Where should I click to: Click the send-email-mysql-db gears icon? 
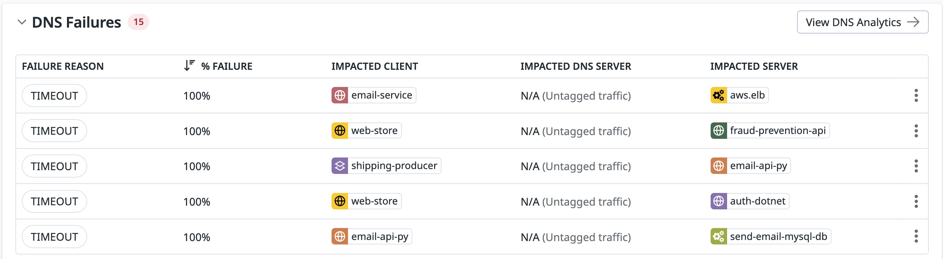[718, 236]
